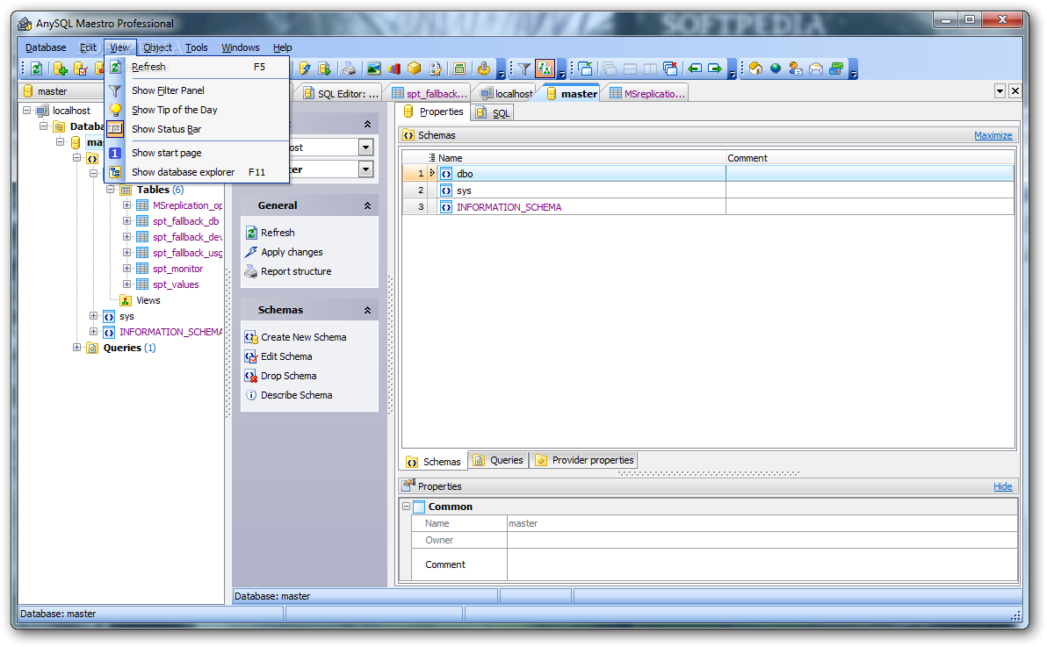This screenshot has height=647, width=1047.
Task: Click the refresh icon in main toolbar
Action: coord(37,68)
